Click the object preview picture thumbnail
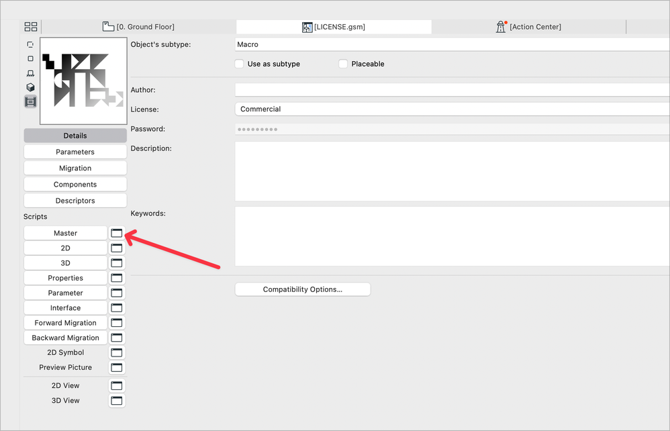This screenshot has height=431, width=670. click(83, 81)
